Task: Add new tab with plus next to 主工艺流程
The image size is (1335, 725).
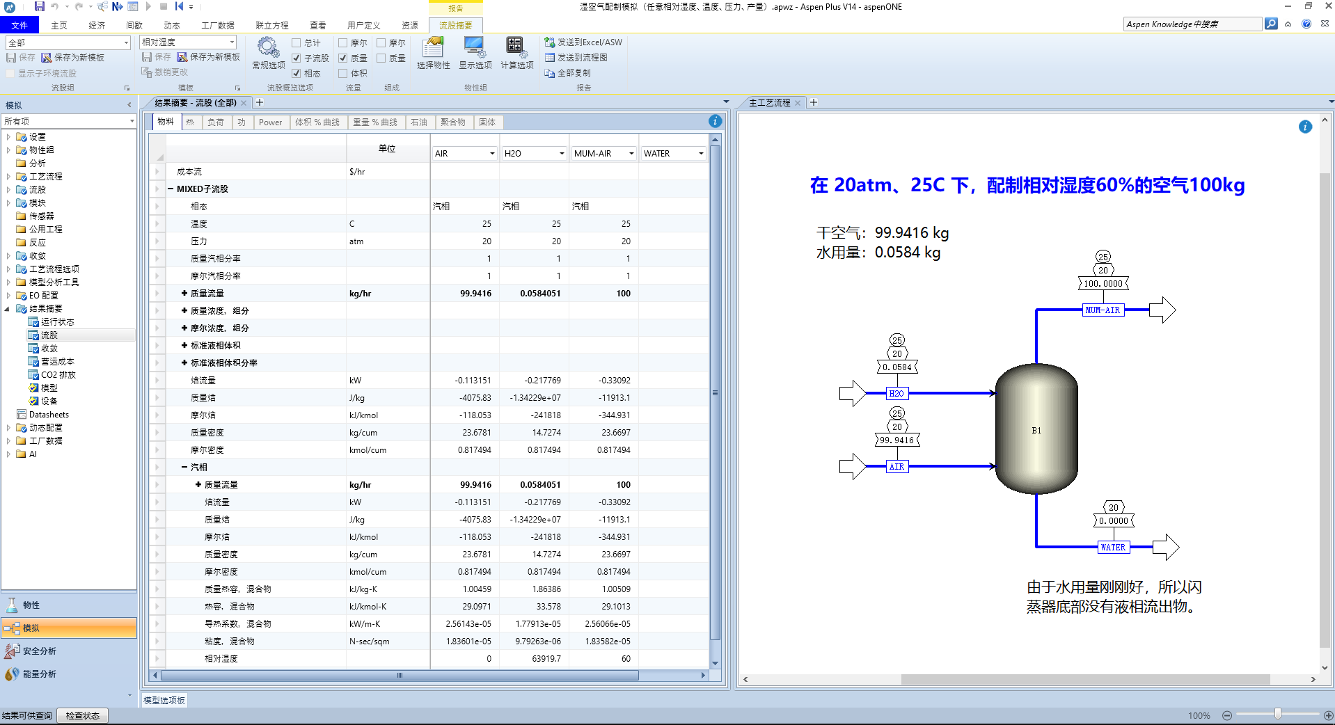Action: tap(813, 102)
